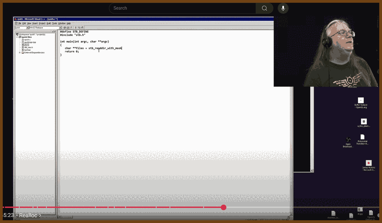Open the Open Broadcaster desktop shortcut
This screenshot has width=382, height=223.
[348, 140]
